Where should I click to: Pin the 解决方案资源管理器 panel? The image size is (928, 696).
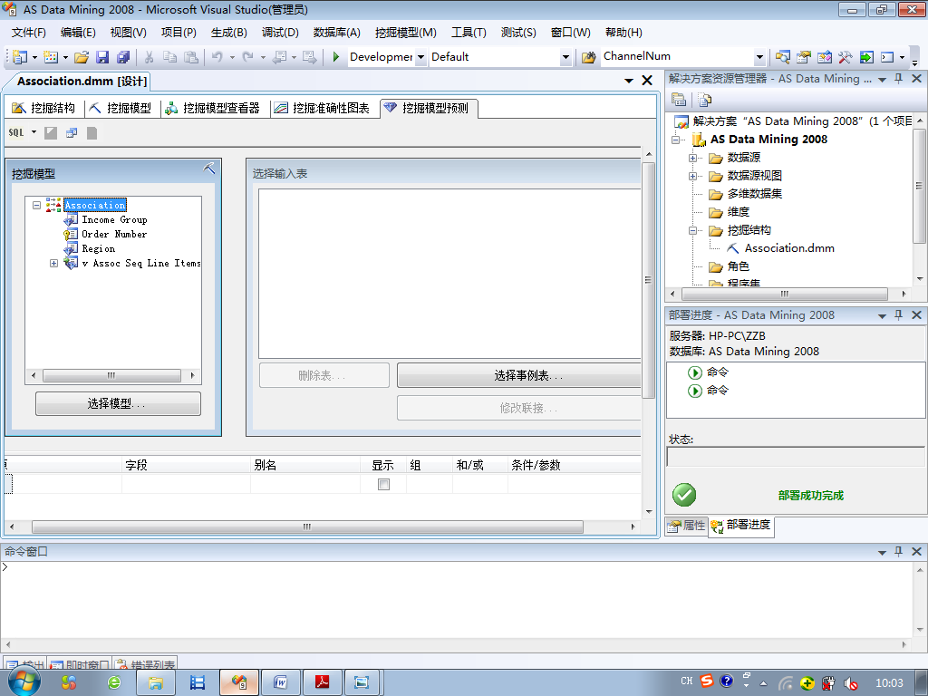tap(898, 79)
